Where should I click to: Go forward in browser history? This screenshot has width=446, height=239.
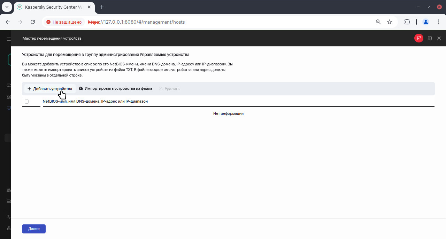[20, 22]
